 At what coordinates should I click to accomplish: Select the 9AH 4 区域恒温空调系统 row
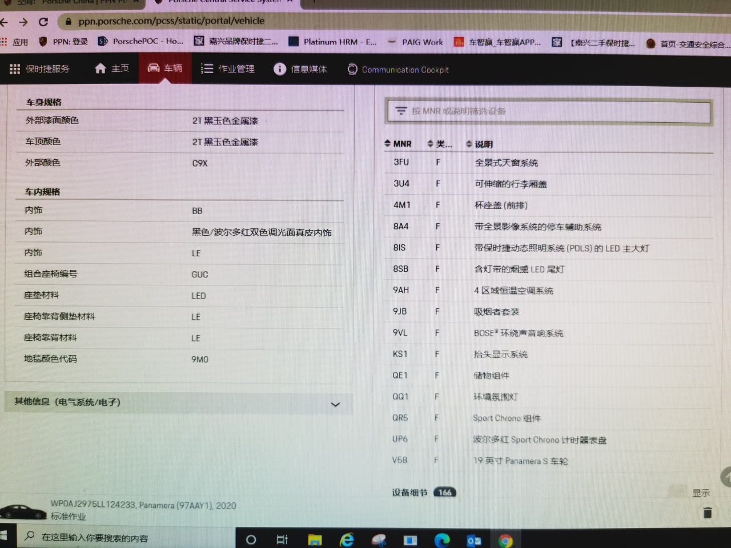pos(549,290)
